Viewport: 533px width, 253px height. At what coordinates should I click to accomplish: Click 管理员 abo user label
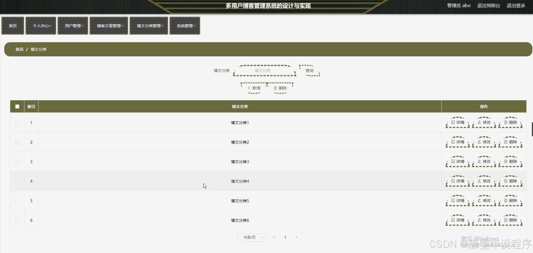[x=459, y=6]
